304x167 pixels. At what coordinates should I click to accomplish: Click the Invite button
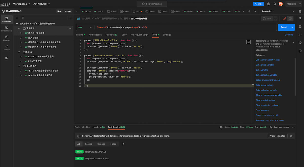tap(259, 4)
